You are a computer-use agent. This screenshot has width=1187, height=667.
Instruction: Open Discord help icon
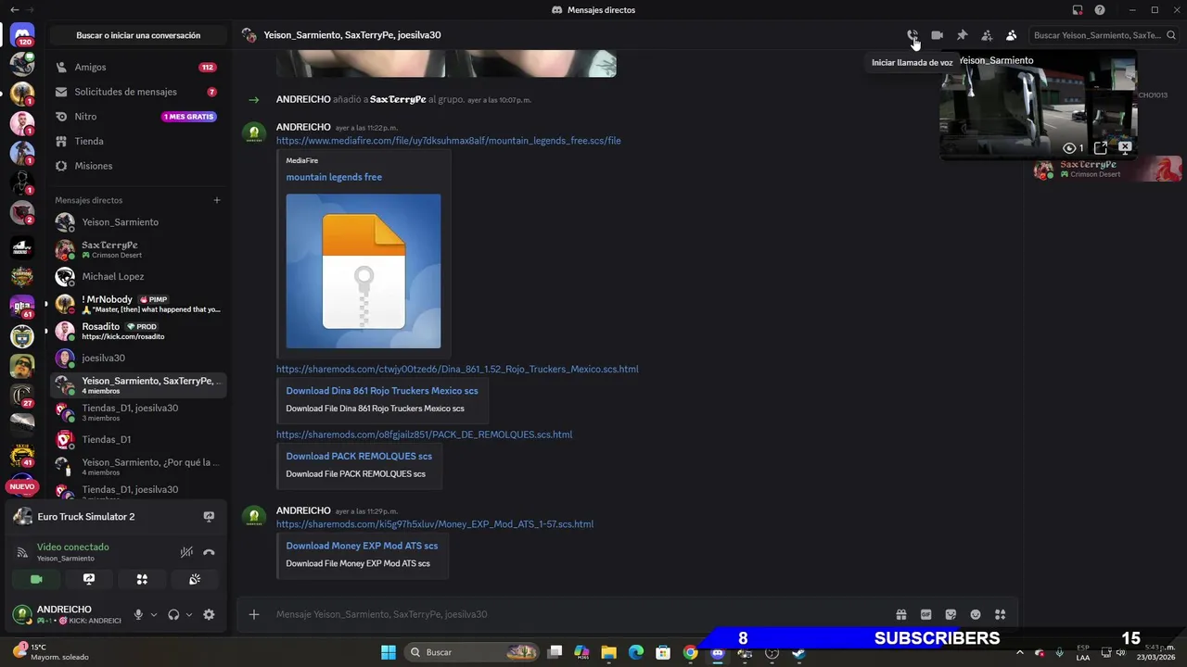pos(1100,10)
